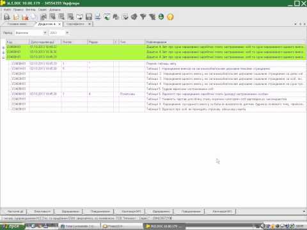Expand the first green report row
Screen dimensions: 307x230
click(3, 47)
